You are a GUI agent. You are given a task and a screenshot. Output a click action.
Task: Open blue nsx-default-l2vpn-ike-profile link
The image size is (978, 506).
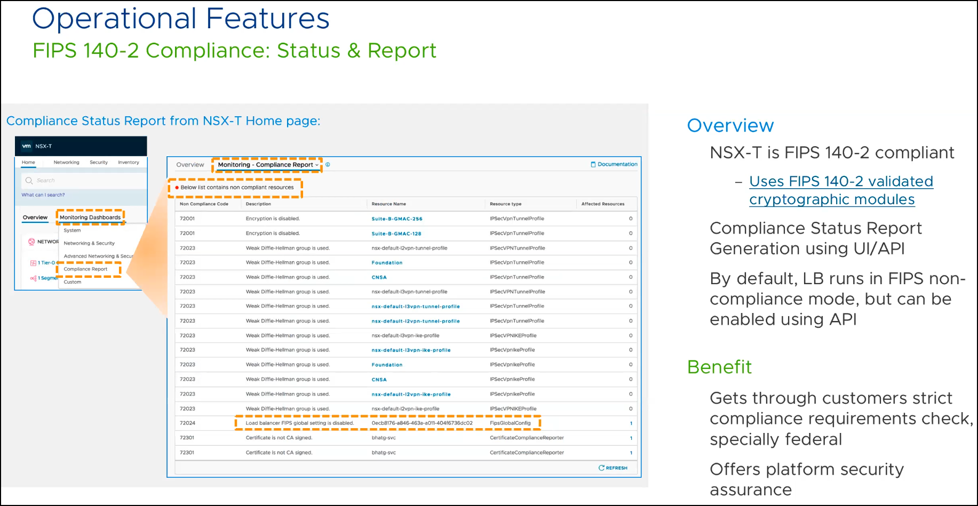tap(411, 394)
